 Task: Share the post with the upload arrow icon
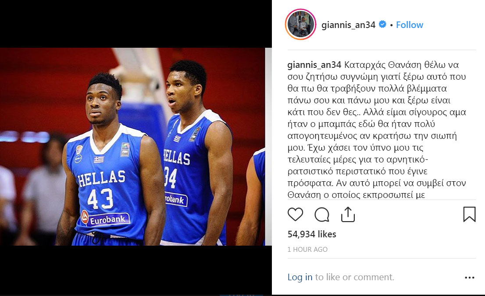(348, 215)
